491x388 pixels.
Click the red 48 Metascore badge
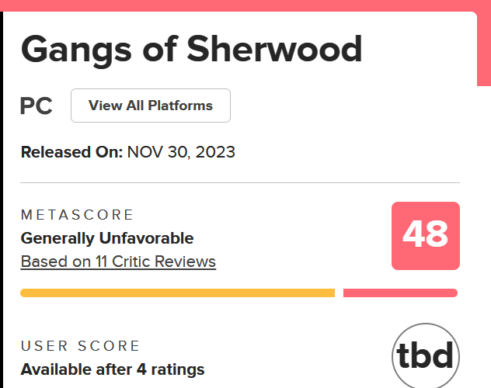pyautogui.click(x=425, y=236)
